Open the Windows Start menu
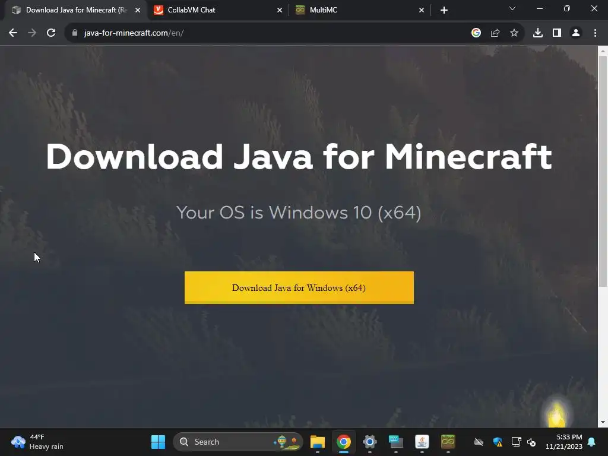608x456 pixels. (158, 442)
